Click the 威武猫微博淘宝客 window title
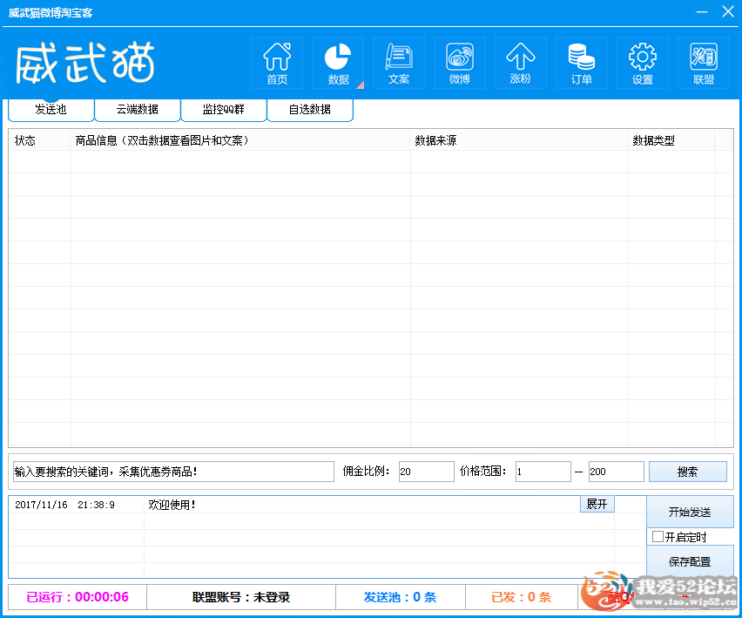This screenshot has height=618, width=742. click(51, 13)
